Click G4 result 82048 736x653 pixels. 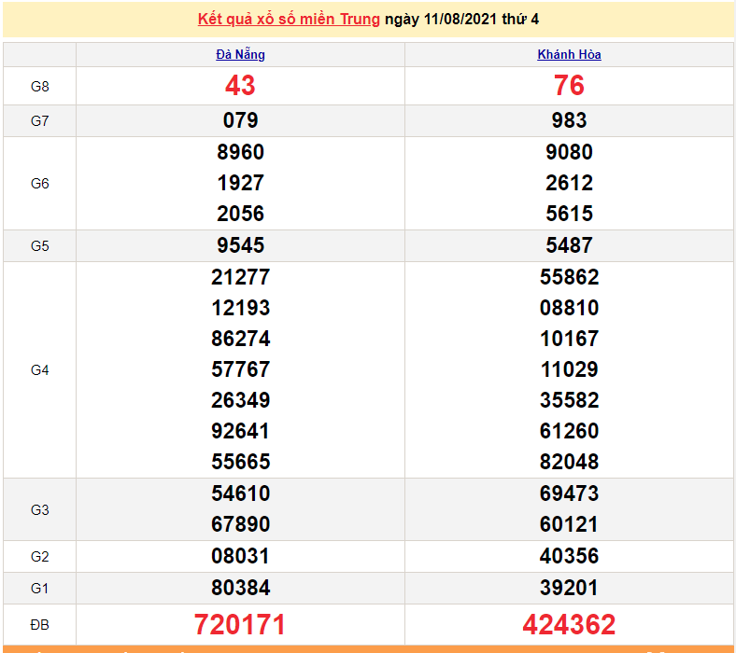569,462
